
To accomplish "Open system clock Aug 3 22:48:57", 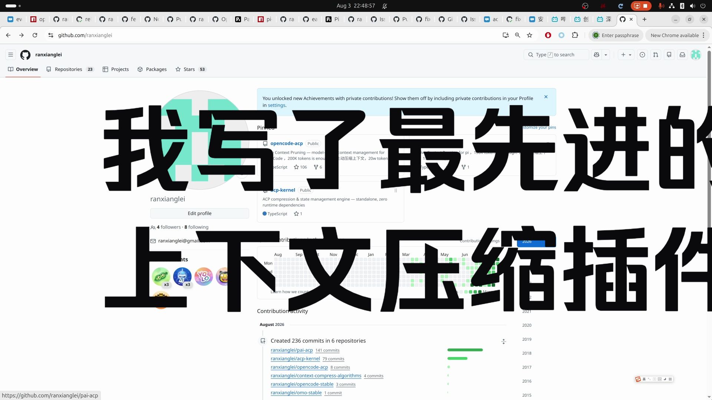I will 356,6.
